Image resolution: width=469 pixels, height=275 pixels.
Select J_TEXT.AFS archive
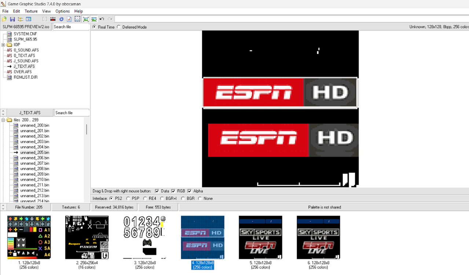tap(24, 66)
